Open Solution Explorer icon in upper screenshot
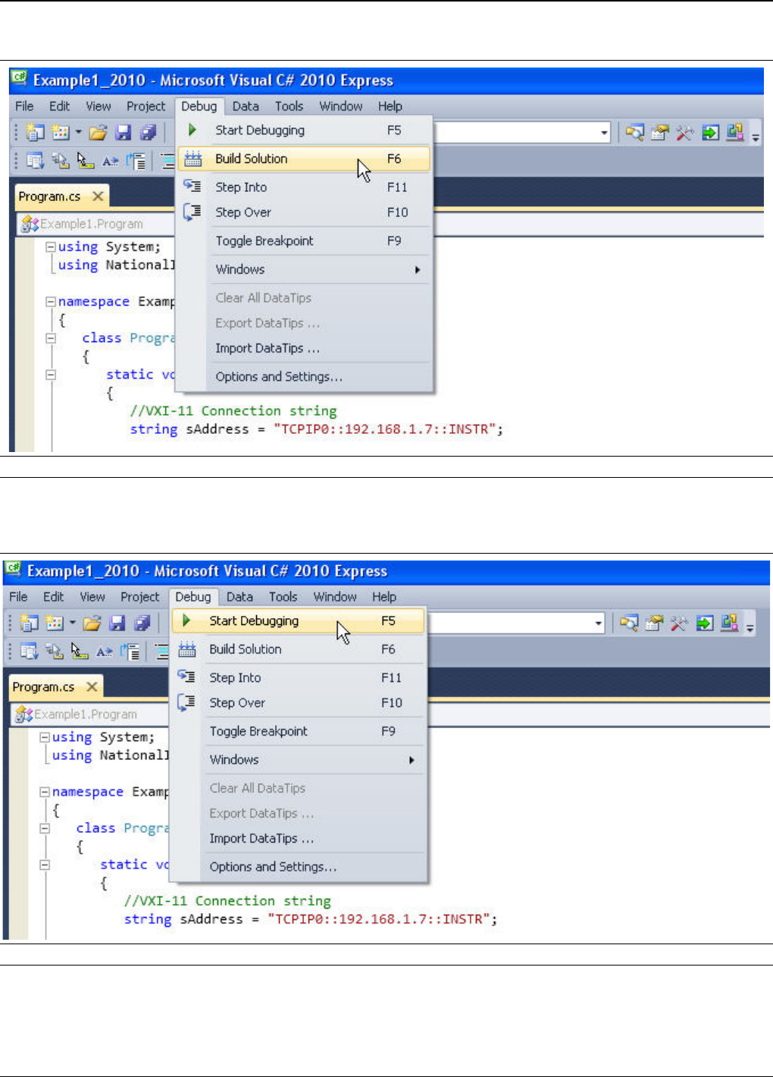 634,133
